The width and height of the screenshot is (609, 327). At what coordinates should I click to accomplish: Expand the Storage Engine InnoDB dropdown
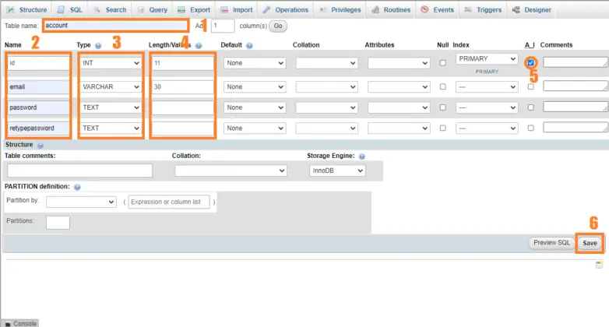click(337, 171)
